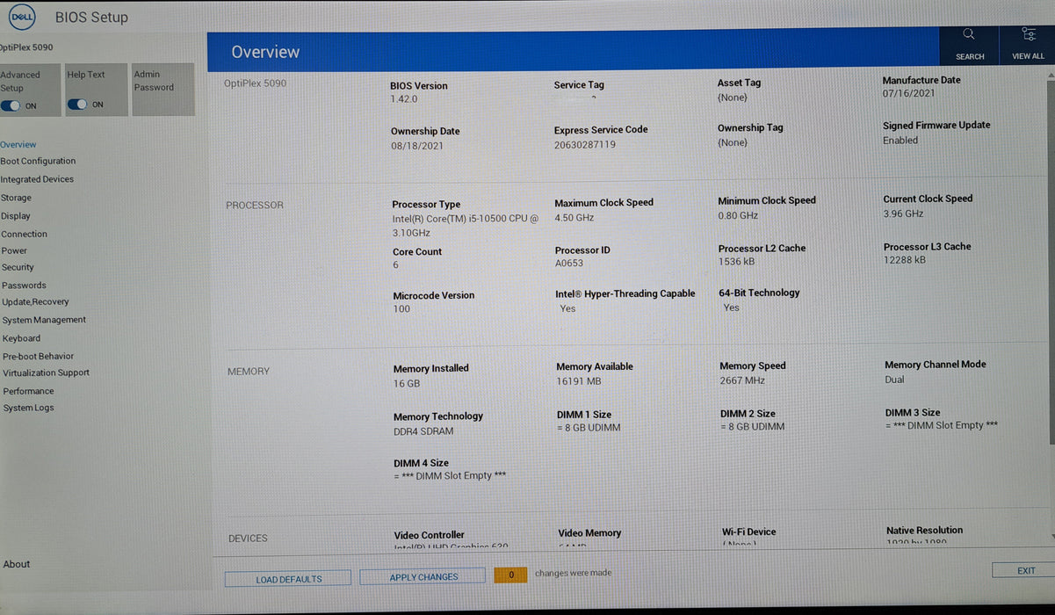Open Performance section
Image resolution: width=1055 pixels, height=615 pixels.
[28, 392]
